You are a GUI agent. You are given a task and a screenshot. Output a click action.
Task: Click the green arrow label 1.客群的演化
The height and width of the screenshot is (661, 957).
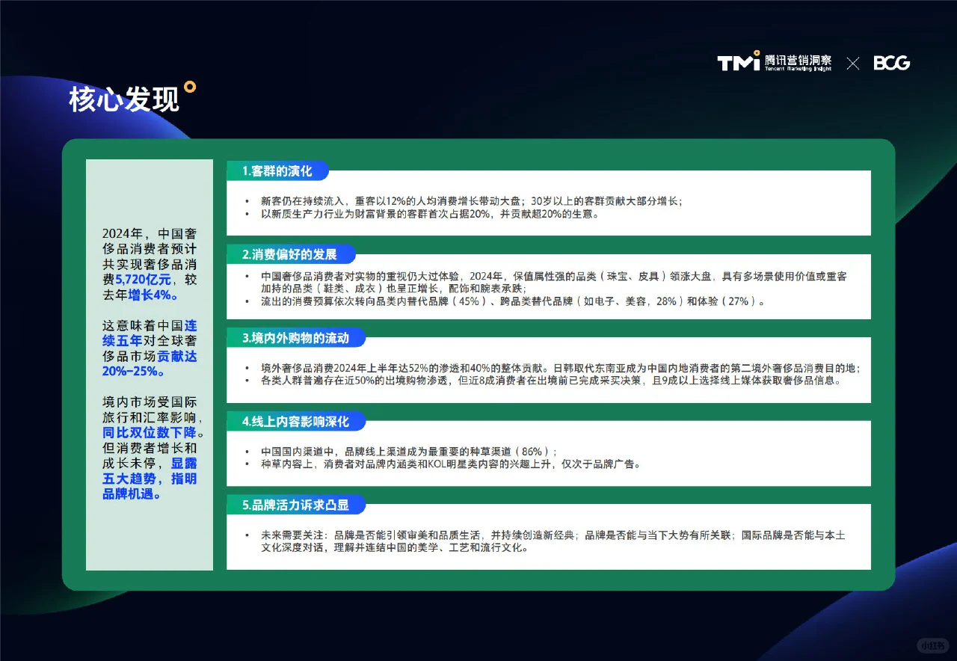click(278, 170)
